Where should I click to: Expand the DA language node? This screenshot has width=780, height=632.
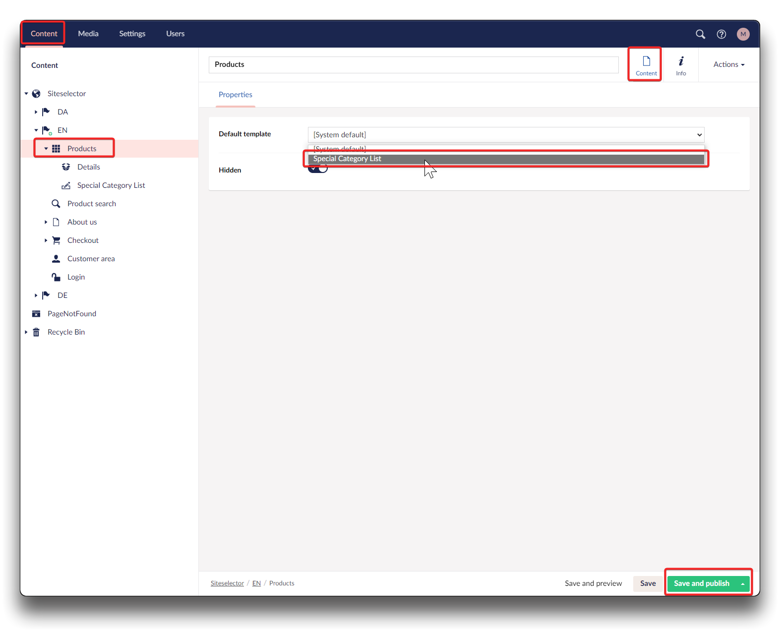[36, 112]
